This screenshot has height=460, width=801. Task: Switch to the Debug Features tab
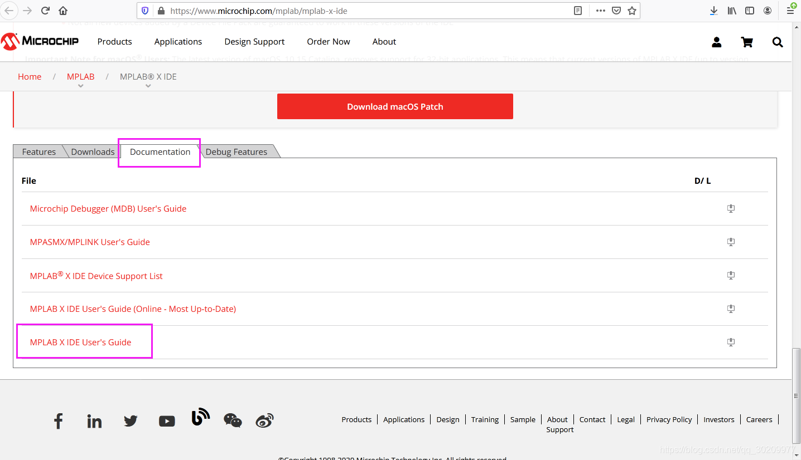tap(237, 151)
